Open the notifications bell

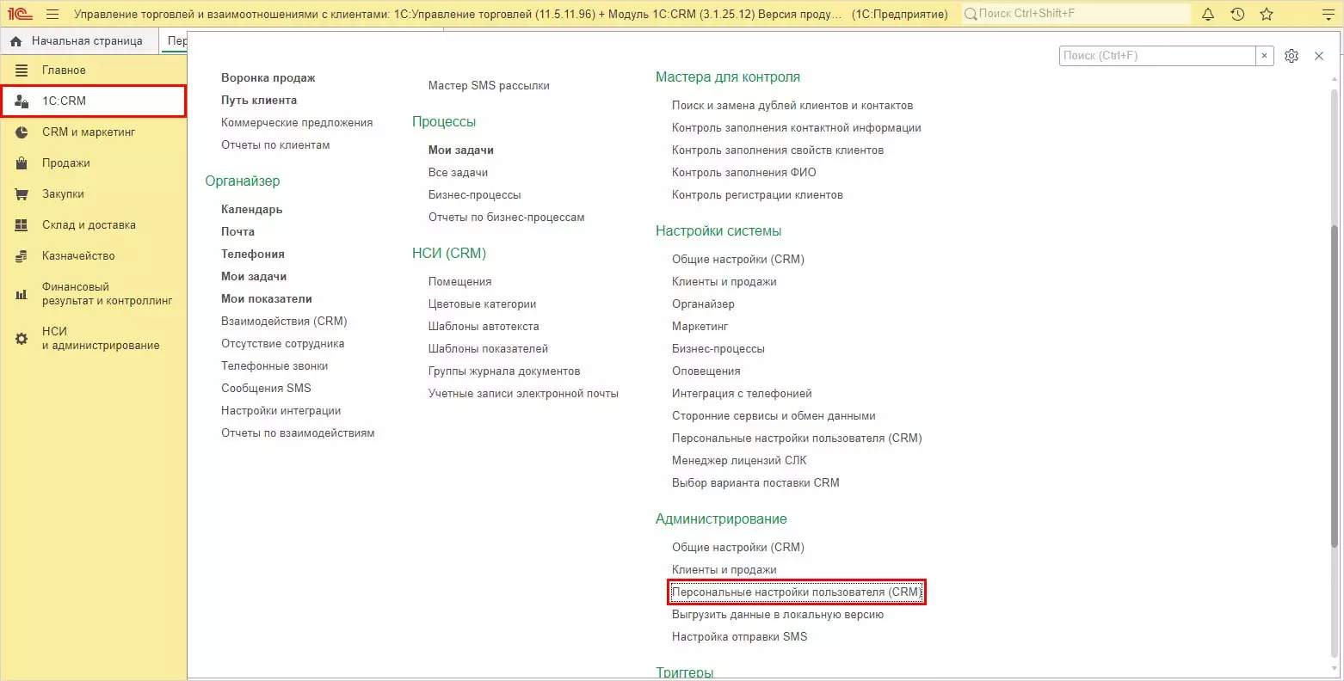tap(1208, 15)
